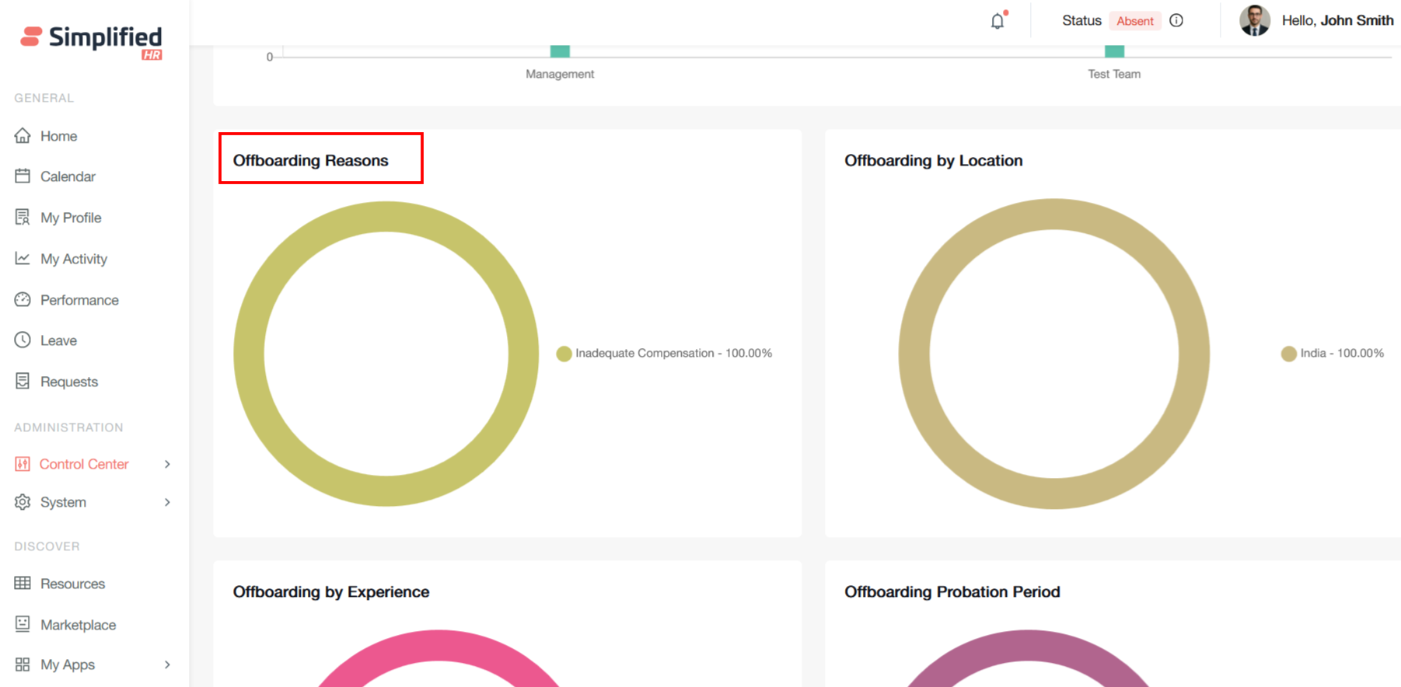Click the Calendar sidebar icon
Screen dimensions: 1401x687
click(23, 176)
